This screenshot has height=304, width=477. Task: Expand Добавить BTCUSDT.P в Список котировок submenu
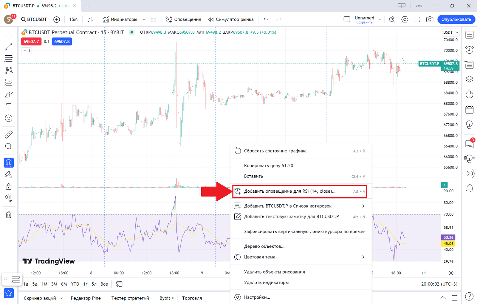point(301,206)
